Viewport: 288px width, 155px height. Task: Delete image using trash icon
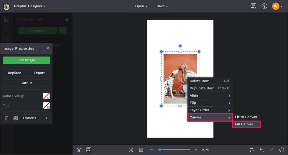click(x=6, y=118)
